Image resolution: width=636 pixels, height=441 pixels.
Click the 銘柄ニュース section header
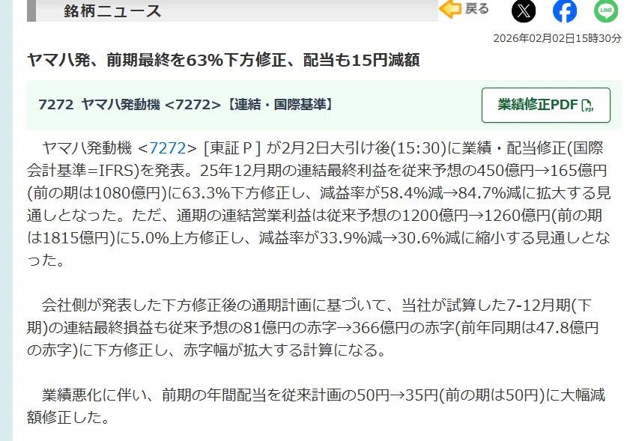tap(232, 10)
